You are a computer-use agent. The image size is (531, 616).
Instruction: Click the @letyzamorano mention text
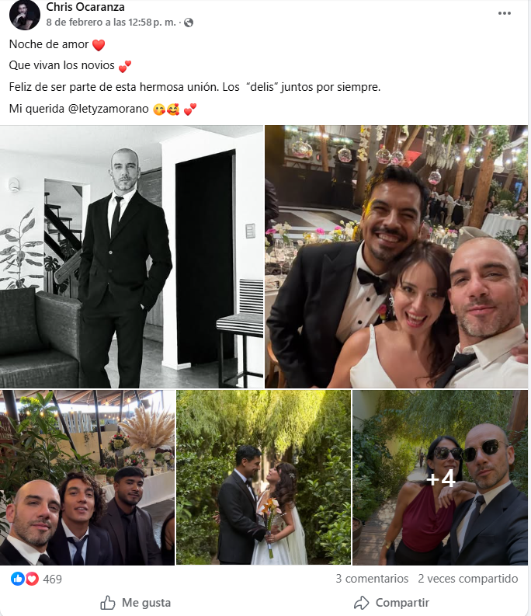pos(109,109)
